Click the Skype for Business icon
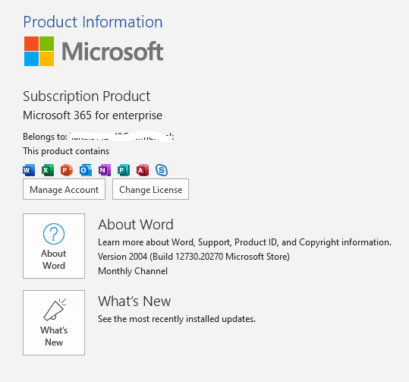409x382 pixels. pyautogui.click(x=162, y=170)
